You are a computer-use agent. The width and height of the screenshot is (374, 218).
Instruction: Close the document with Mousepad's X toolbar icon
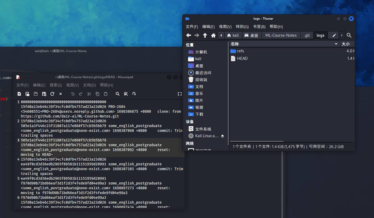[61, 94]
